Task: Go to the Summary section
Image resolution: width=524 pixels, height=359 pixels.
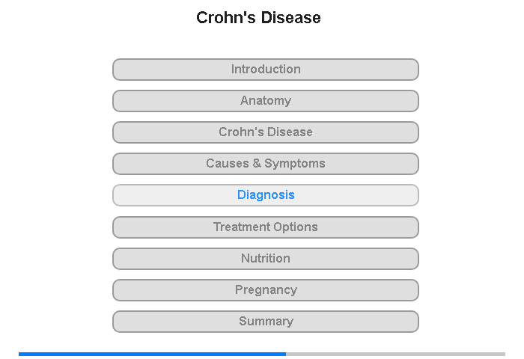Action: pos(266,322)
